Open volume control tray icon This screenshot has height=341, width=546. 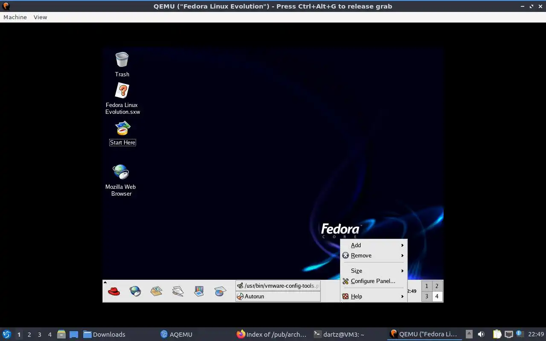(481, 334)
